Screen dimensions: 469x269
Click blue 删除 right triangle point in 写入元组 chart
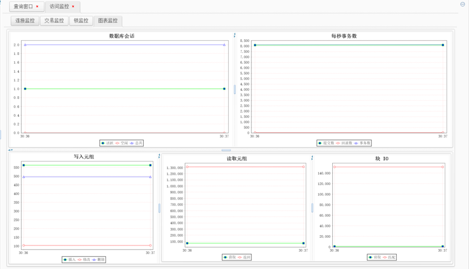(x=150, y=177)
